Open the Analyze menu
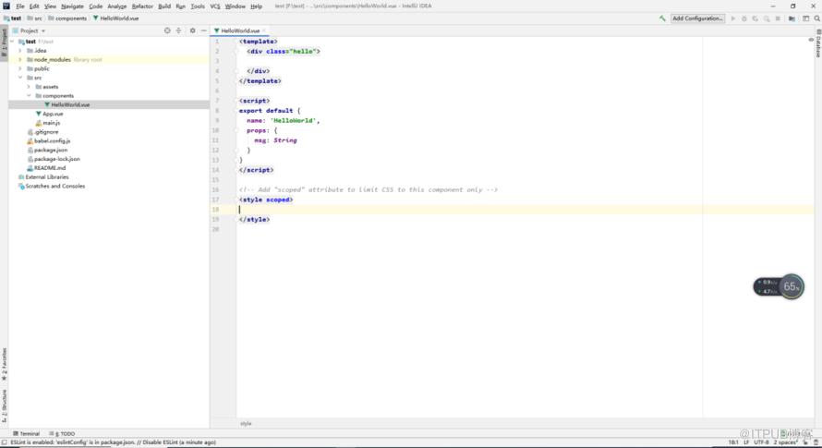 (x=117, y=6)
